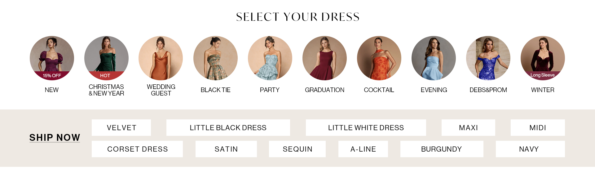Open the Winter long sleeve thumbnail
Screen dimensions: 595x178
(543, 58)
